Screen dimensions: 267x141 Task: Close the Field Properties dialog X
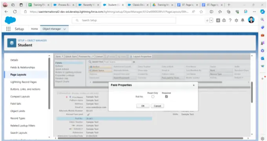(x=194, y=85)
